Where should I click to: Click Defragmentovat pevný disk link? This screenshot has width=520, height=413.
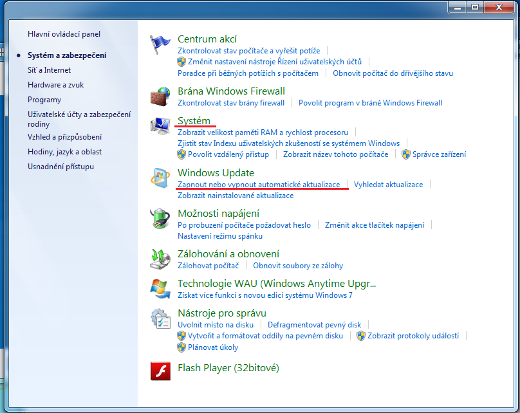pyautogui.click(x=315, y=325)
